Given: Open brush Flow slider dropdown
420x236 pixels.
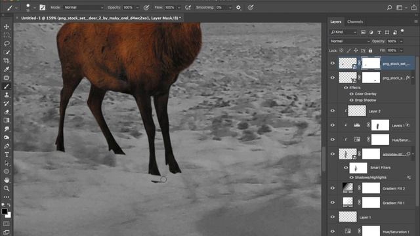Looking at the screenshot, I should 179,7.
